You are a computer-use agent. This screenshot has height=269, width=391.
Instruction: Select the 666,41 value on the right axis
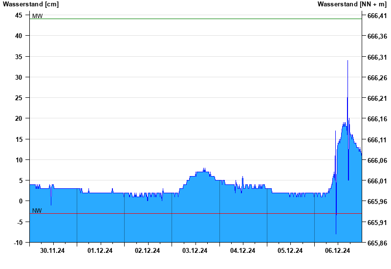(376, 16)
